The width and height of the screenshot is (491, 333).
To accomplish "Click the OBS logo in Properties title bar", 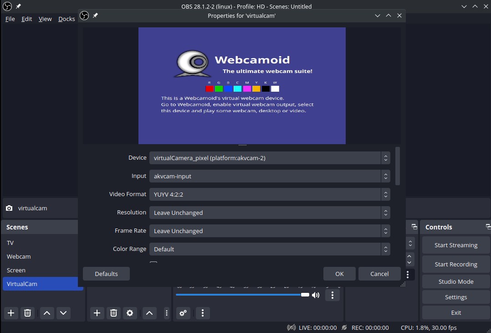I will pos(84,16).
